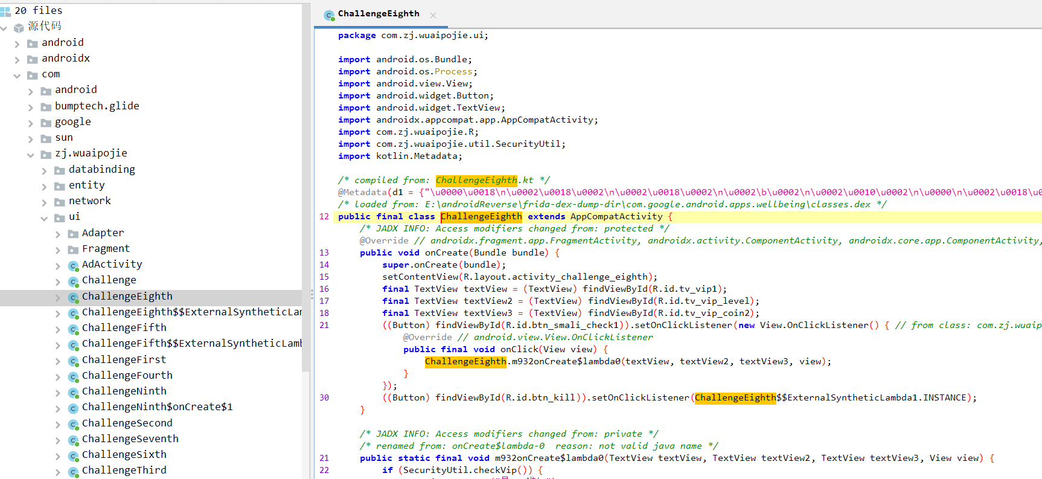This screenshot has height=479, width=1042.
Task: Click the ChallengeNinth class icon
Action: point(73,393)
